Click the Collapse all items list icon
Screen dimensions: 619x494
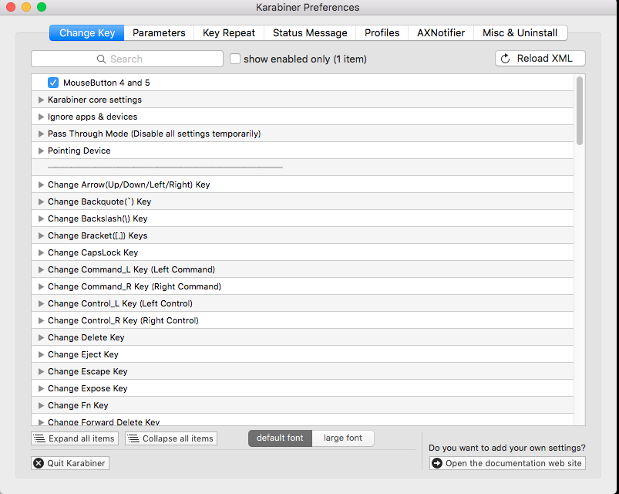pos(133,438)
